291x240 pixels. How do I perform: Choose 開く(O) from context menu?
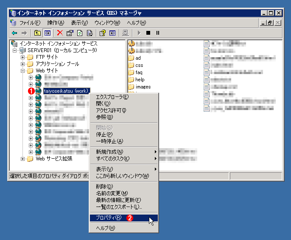coord(124,104)
